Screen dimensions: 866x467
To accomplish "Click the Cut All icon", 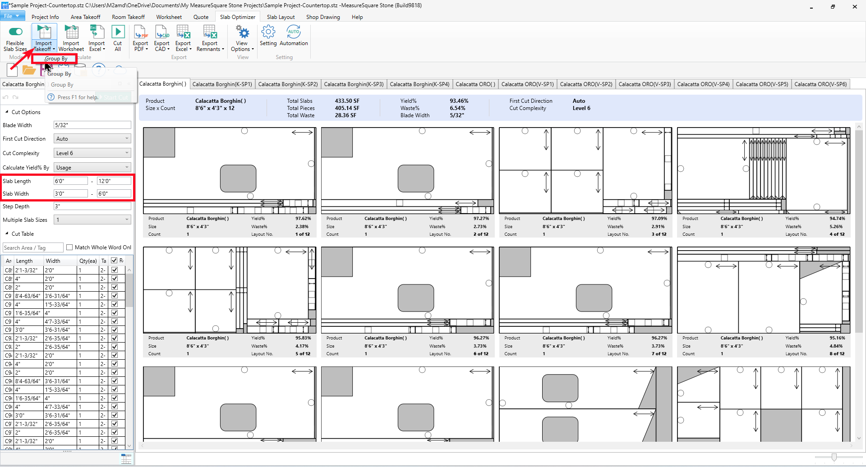I will (x=118, y=32).
